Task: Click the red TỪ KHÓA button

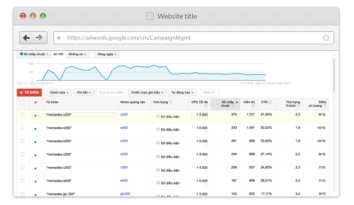Action: (30, 92)
